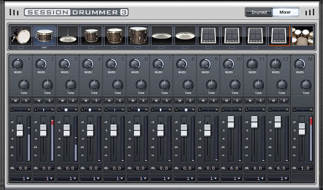This screenshot has width=323, height=190.
Task: Select the hi-hat cymbal icon
Action: (x=68, y=36)
